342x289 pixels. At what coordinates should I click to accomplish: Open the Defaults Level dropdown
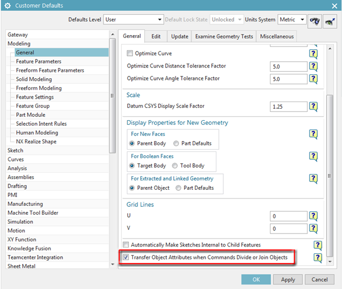133,19
